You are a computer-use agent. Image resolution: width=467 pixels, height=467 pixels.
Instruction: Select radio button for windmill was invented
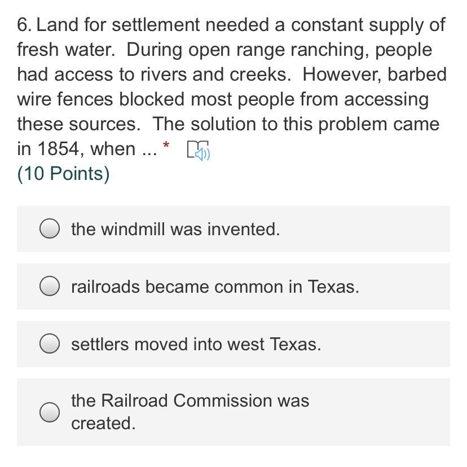tap(50, 229)
